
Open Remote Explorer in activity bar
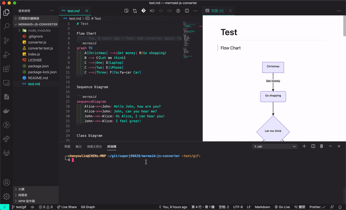(x=6, y=83)
